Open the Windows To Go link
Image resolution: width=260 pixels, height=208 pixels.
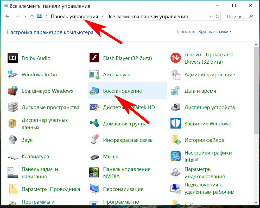pyautogui.click(x=40, y=75)
